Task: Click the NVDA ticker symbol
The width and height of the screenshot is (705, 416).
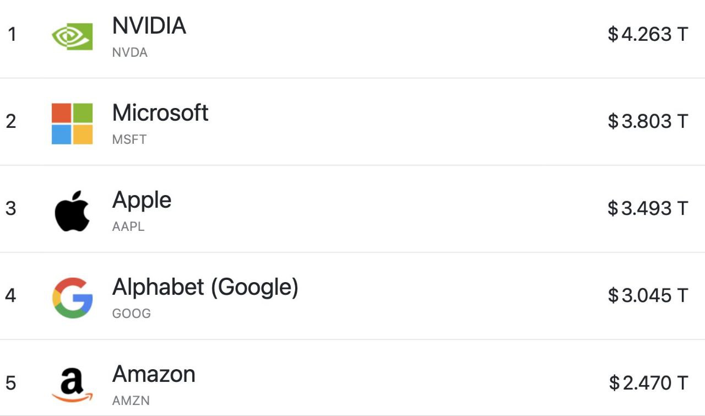Action: 130,53
